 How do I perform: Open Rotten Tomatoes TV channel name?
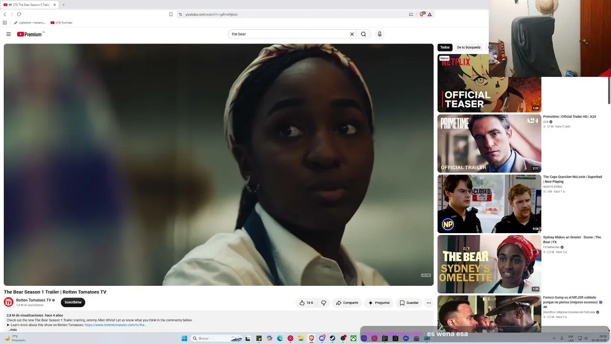click(33, 300)
